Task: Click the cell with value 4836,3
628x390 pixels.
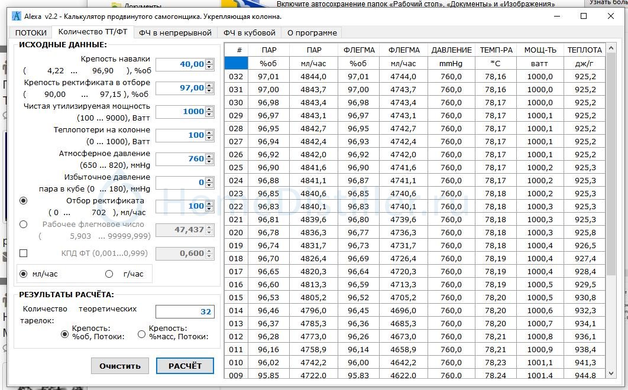Action: coord(313,232)
